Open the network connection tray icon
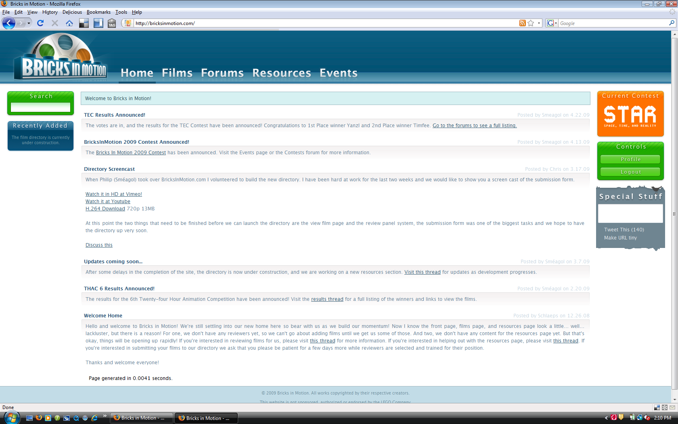 (x=640, y=418)
